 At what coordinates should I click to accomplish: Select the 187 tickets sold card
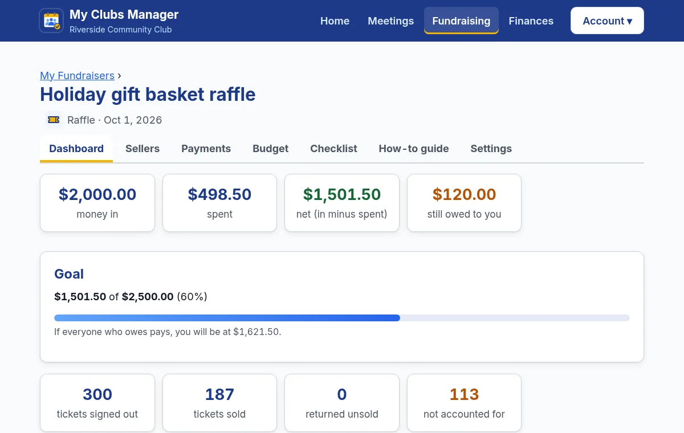219,403
